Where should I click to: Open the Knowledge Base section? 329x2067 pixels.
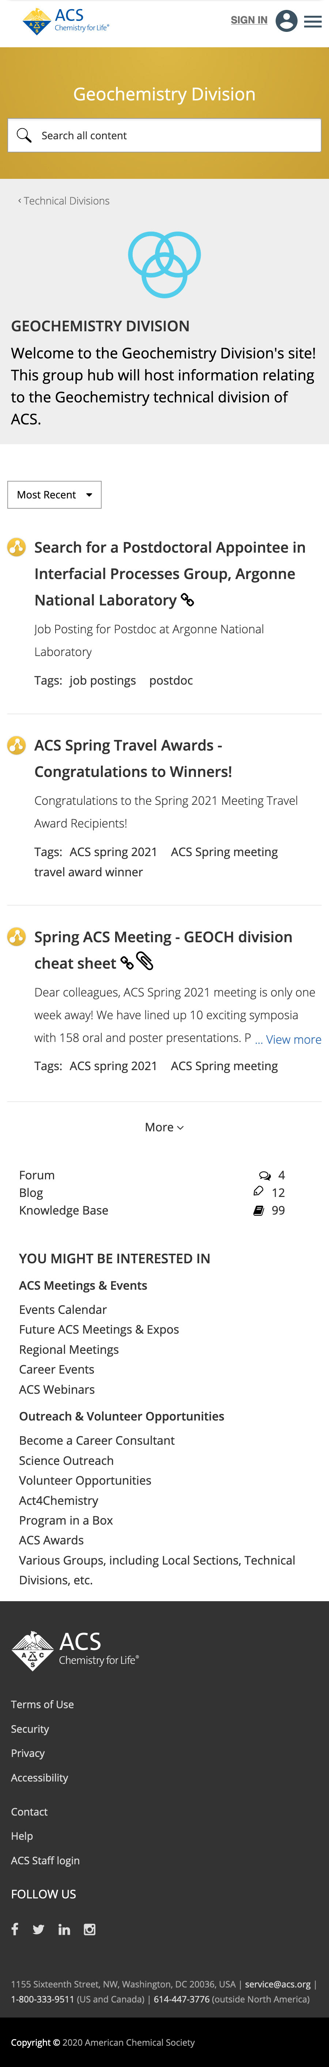click(x=63, y=1210)
